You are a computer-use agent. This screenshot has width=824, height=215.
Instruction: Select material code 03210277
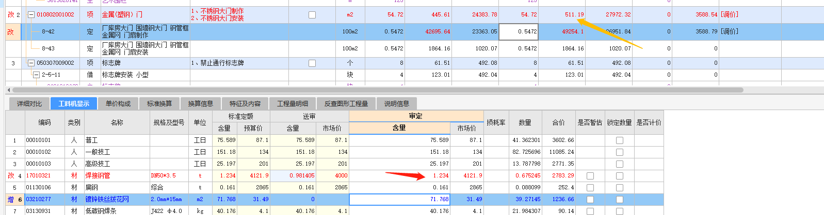pyautogui.click(x=39, y=200)
